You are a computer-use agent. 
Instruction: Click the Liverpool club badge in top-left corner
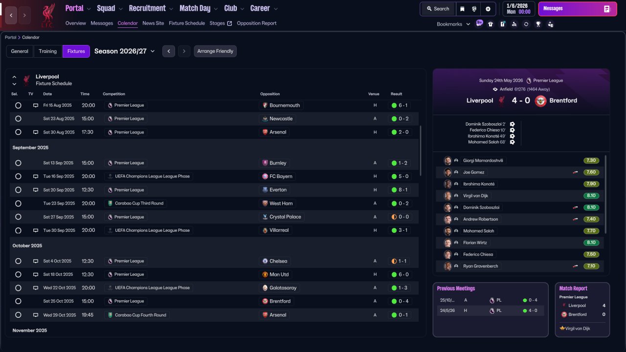pos(47,15)
